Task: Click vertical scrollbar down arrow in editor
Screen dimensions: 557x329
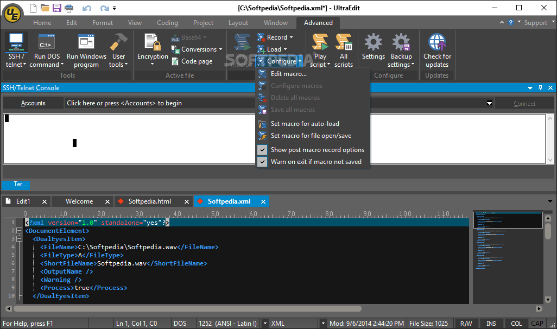Action: pyautogui.click(x=548, y=300)
